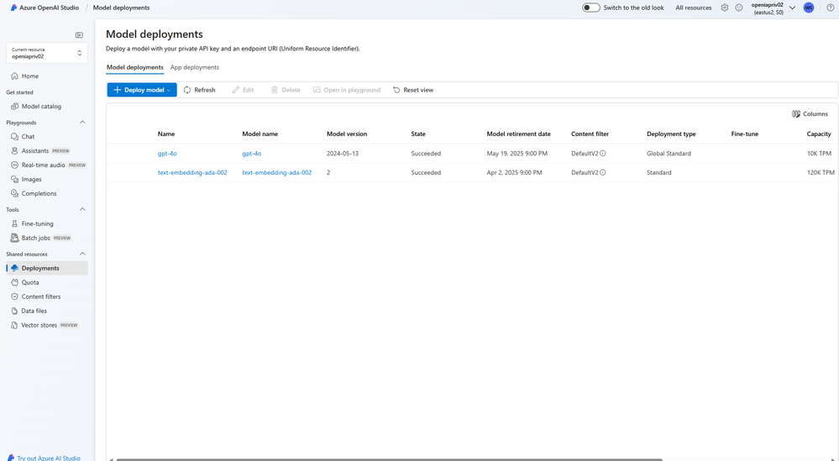This screenshot has width=839, height=461.
Task: Sort by the Deployment type column header
Action: [671, 134]
